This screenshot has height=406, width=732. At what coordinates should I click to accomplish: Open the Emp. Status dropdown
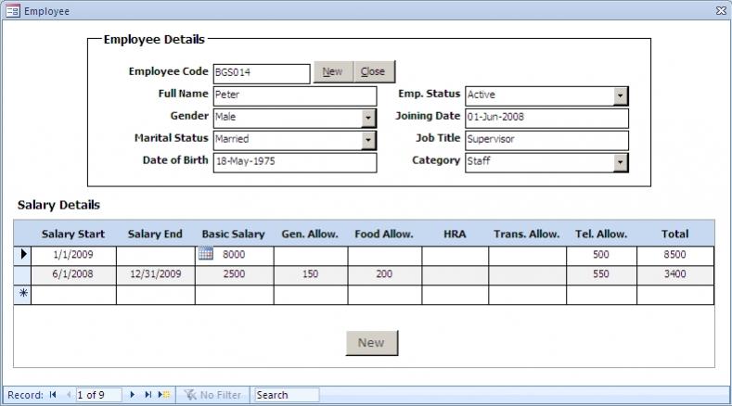[620, 95]
